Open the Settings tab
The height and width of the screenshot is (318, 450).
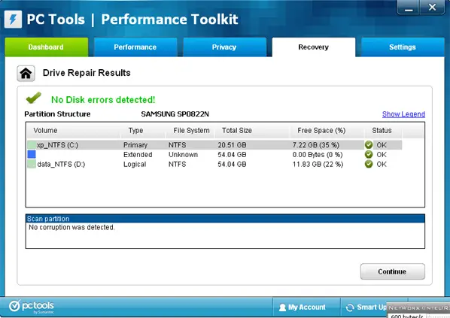(403, 47)
